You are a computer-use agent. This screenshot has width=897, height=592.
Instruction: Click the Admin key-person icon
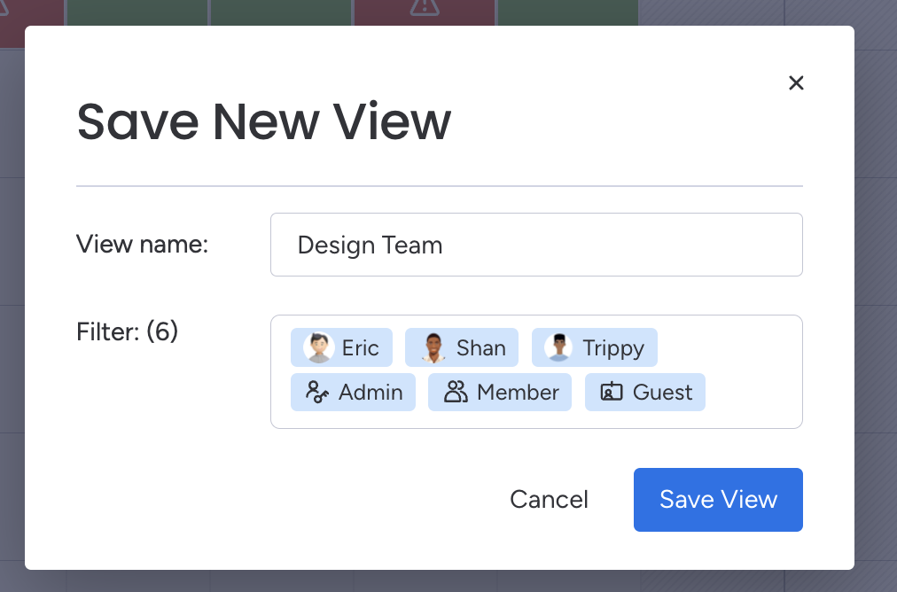coord(317,392)
